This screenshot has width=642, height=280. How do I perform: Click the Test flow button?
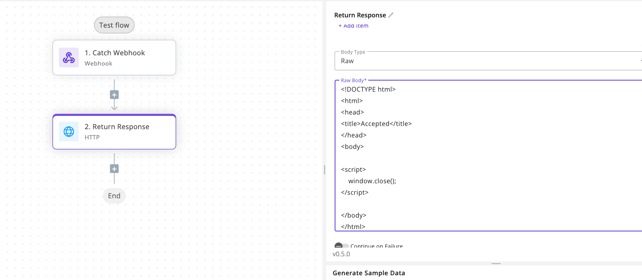click(114, 25)
